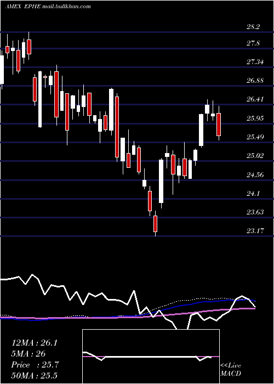Click inside the MACD inset chart box
This screenshot has height=384, width=274.
coord(151,357)
